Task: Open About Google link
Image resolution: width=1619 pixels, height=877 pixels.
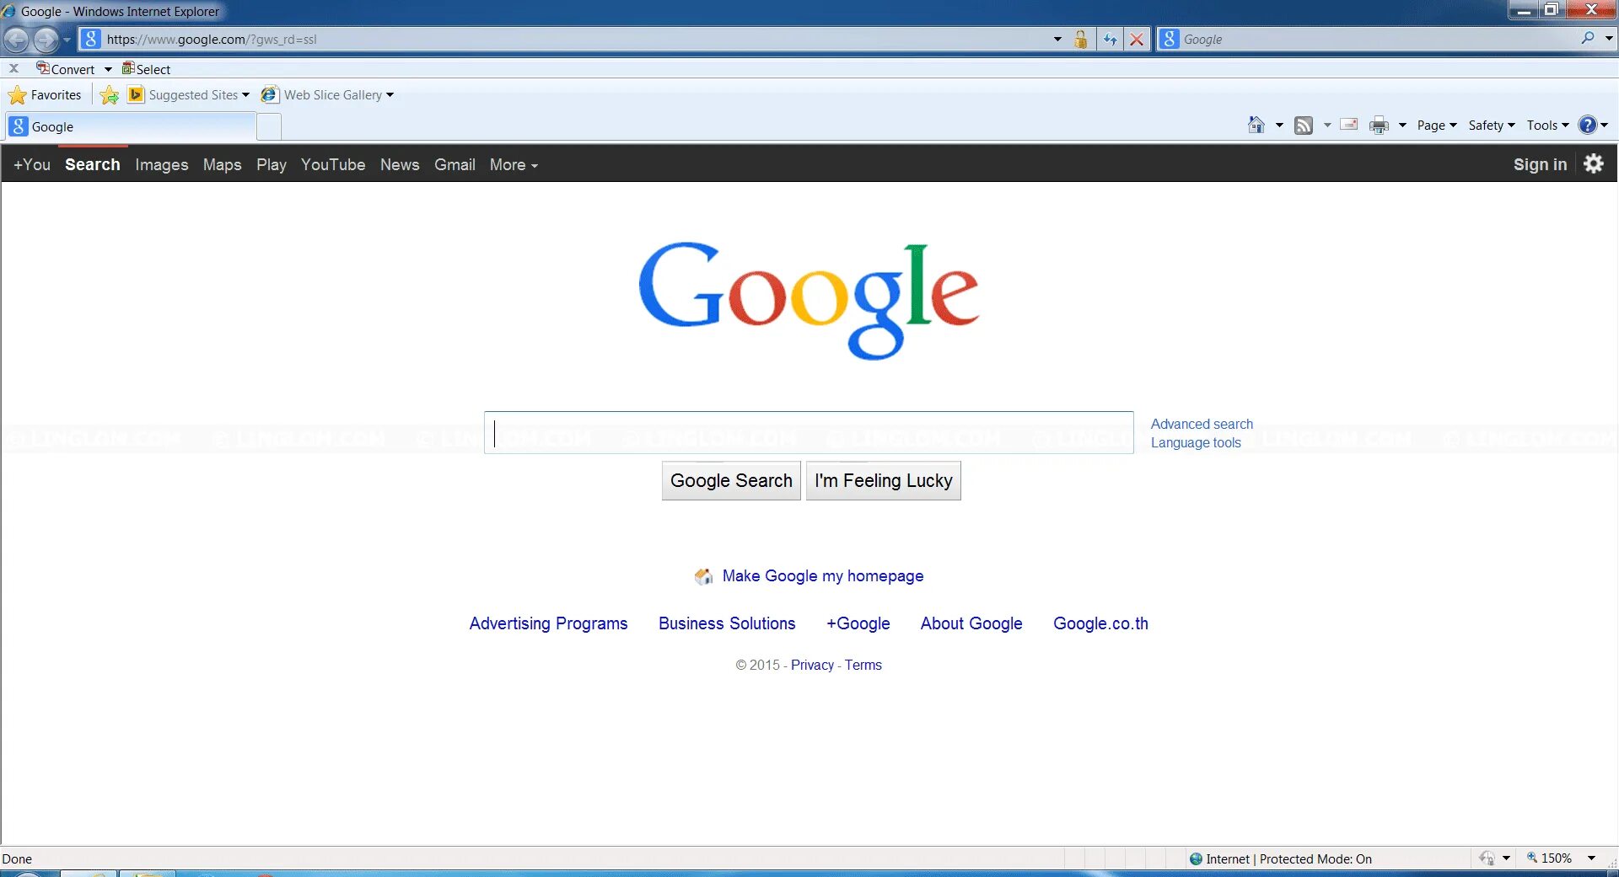Action: pyautogui.click(x=971, y=623)
